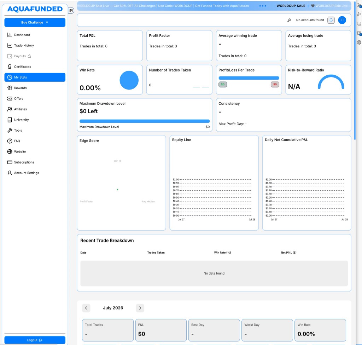Click the monthly Total Trades card
The width and height of the screenshot is (362, 345).
(x=108, y=330)
